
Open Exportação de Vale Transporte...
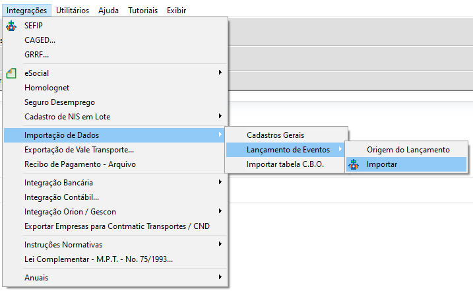coord(79,150)
